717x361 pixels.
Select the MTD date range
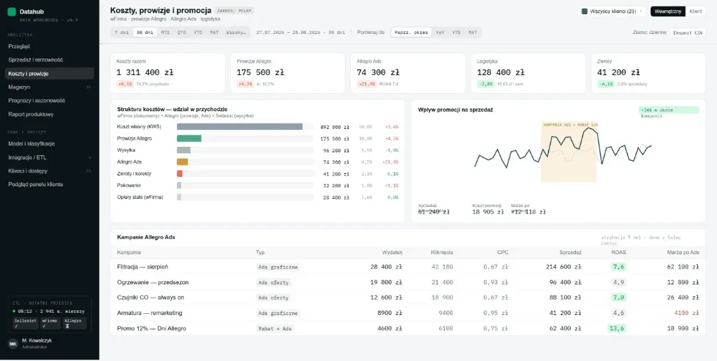165,32
